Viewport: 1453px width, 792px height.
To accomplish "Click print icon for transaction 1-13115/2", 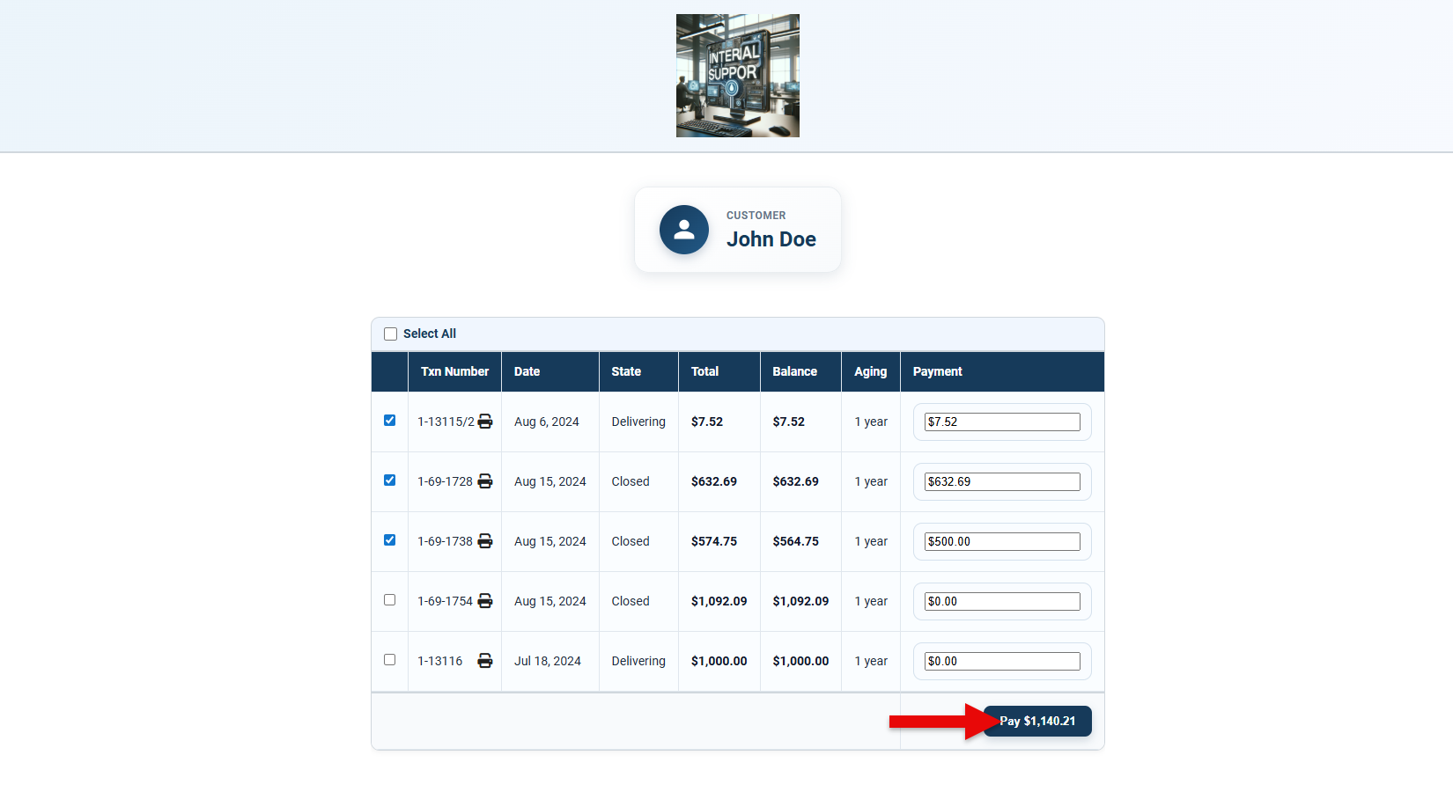I will tap(485, 422).
